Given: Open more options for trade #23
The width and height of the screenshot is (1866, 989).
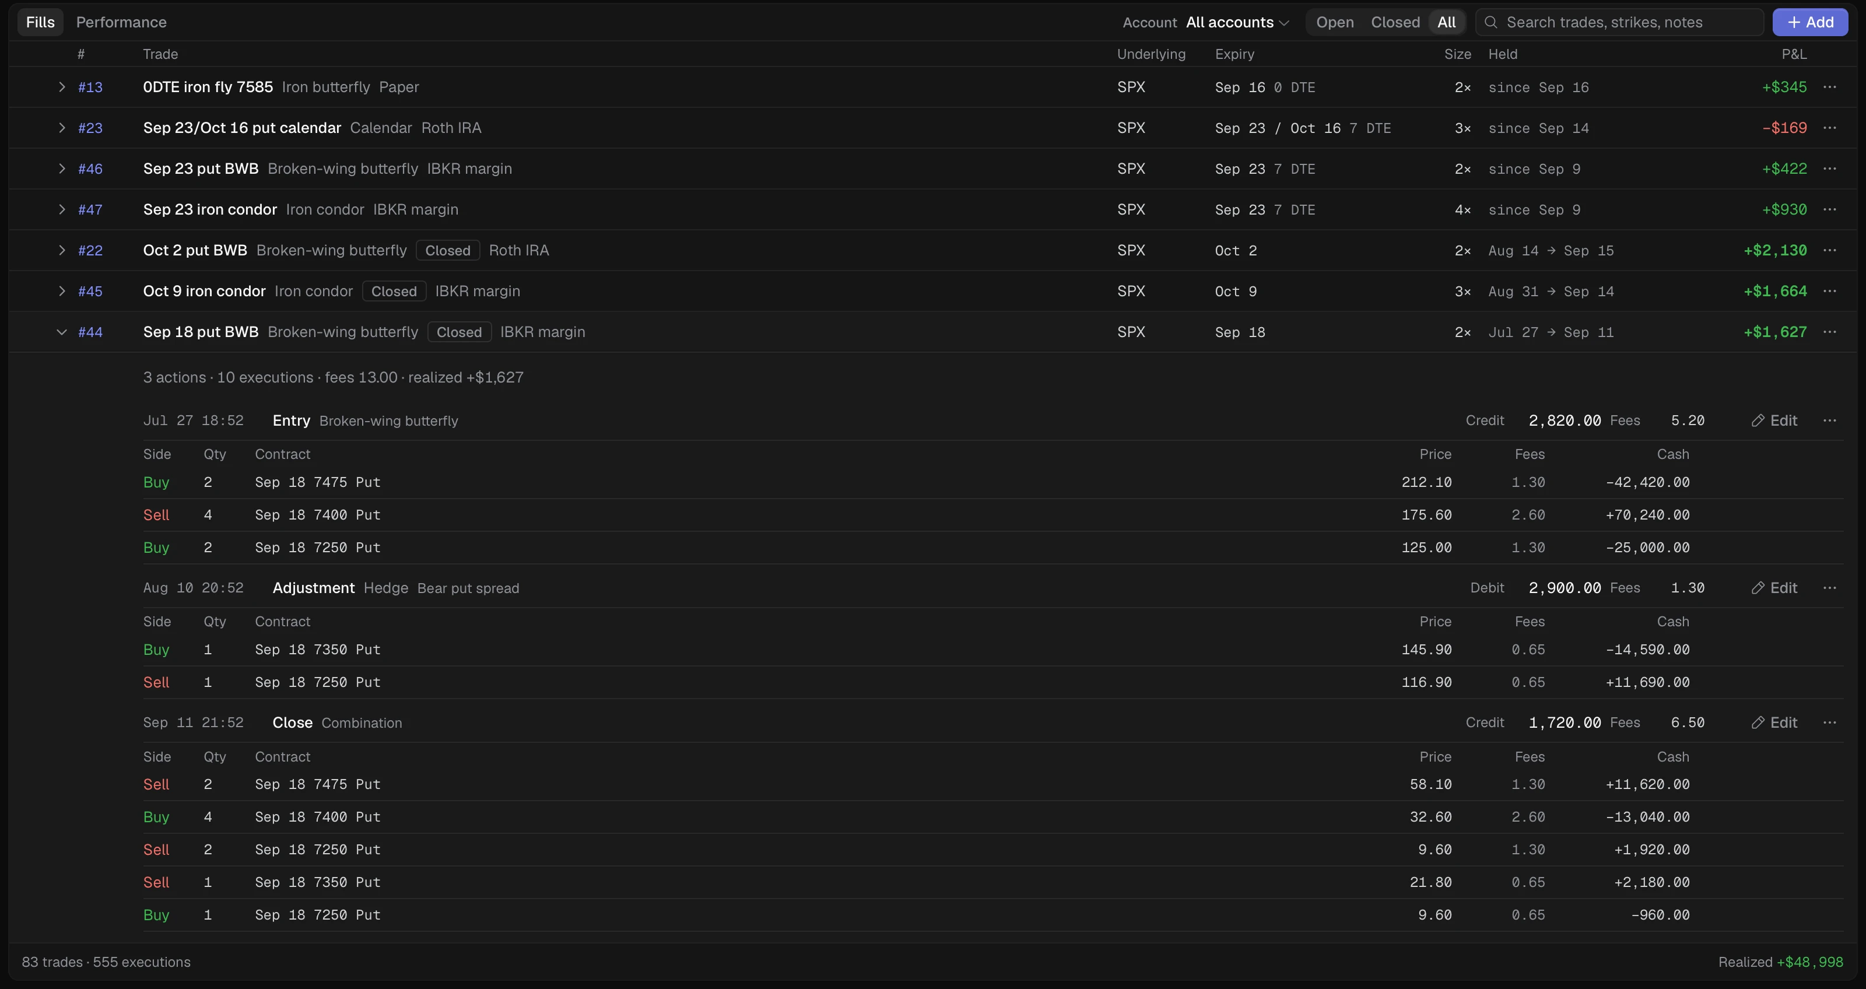Looking at the screenshot, I should click(1829, 128).
